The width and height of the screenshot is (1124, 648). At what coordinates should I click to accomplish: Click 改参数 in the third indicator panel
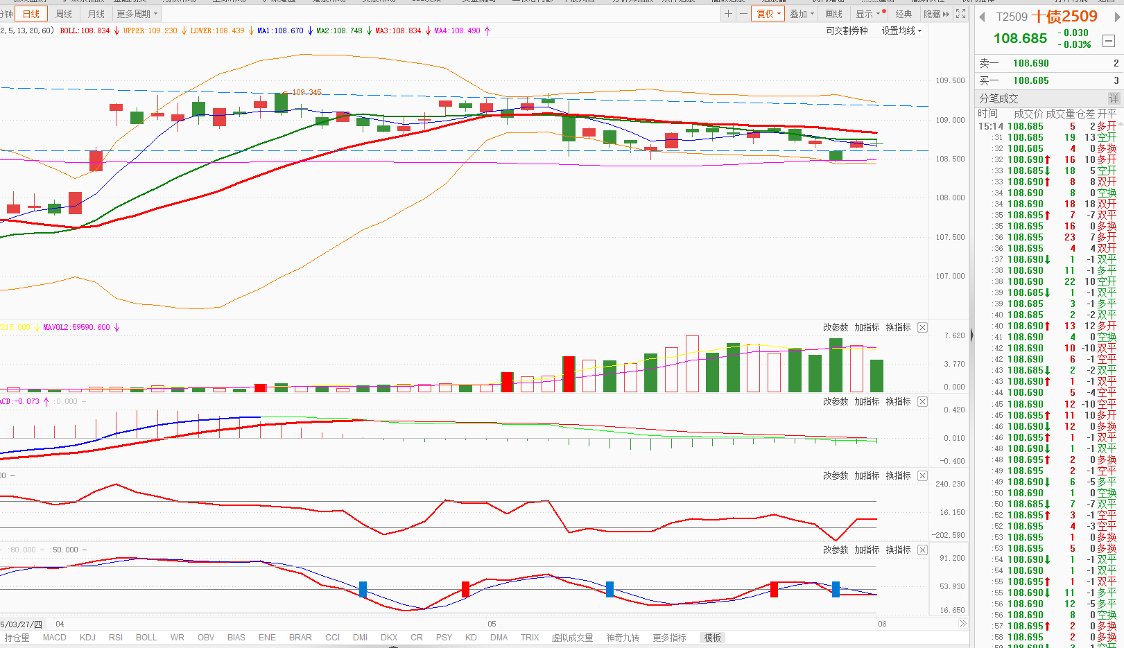(x=836, y=475)
